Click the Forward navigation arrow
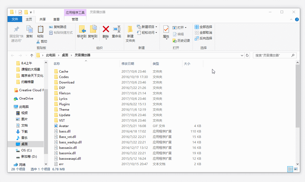Image resolution: width=305 pixels, height=182 pixels. [x=20, y=55]
